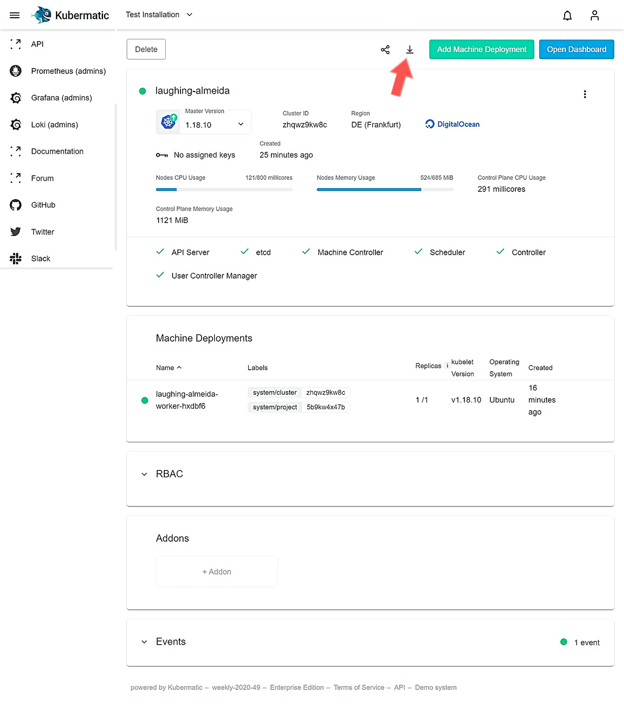
Task: Click the Add Machine Deployment button
Action: point(481,49)
